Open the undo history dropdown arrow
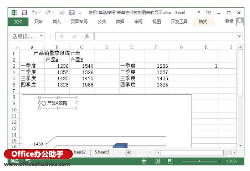 [x=40, y=13]
